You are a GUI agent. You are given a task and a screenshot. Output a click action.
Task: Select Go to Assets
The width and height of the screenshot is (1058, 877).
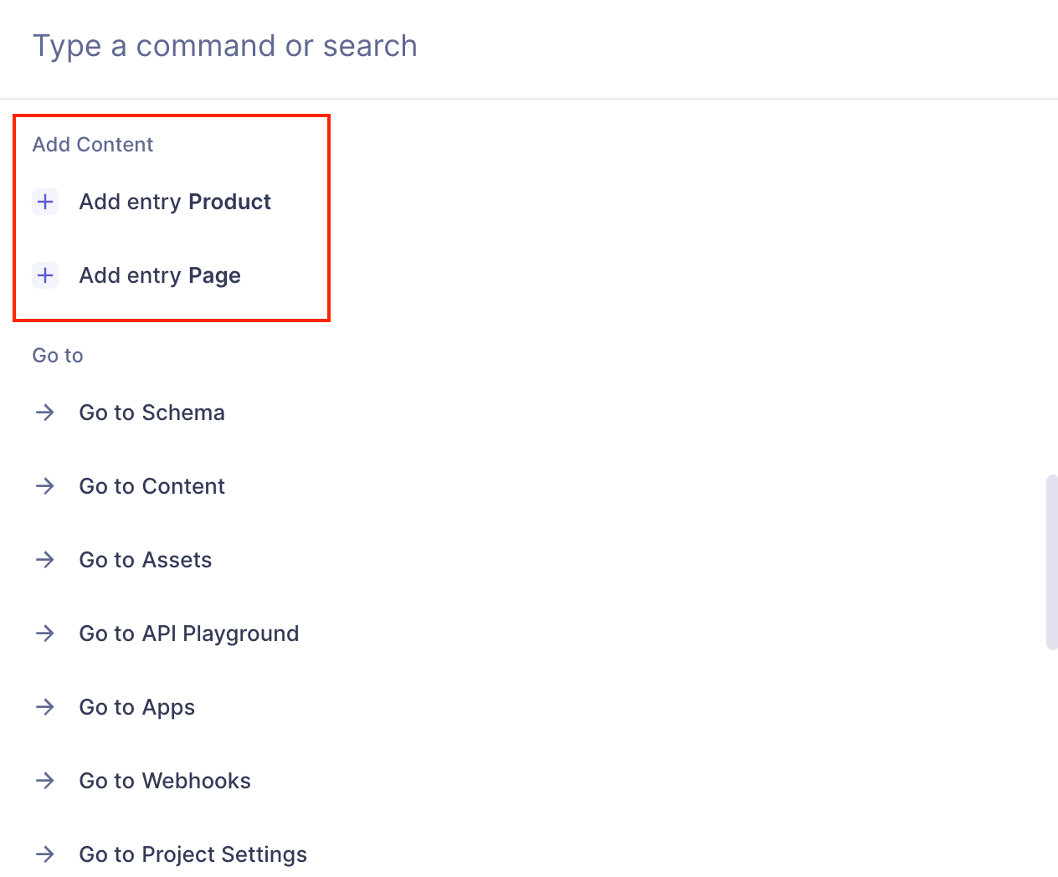(146, 560)
